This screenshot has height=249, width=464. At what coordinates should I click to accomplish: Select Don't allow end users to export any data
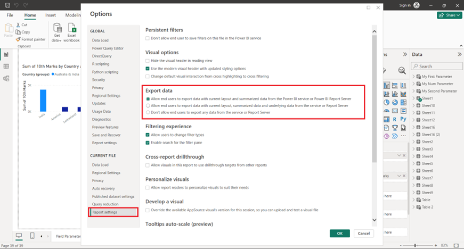click(x=148, y=112)
